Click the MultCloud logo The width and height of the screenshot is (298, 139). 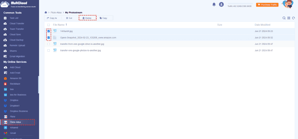coord(18,4)
